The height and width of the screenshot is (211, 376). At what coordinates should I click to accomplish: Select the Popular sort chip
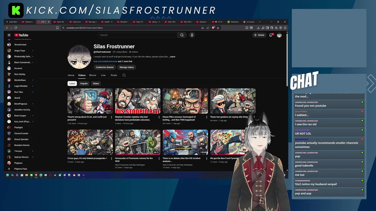(84, 84)
